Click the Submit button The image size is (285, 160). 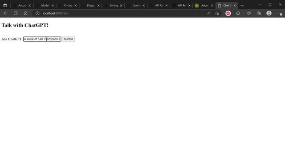(x=68, y=39)
